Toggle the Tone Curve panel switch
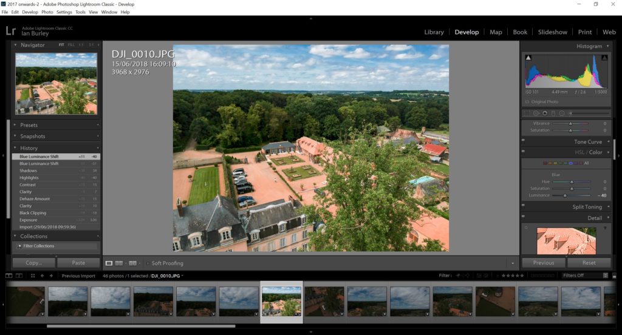The height and width of the screenshot is (335, 622). pyautogui.click(x=523, y=142)
